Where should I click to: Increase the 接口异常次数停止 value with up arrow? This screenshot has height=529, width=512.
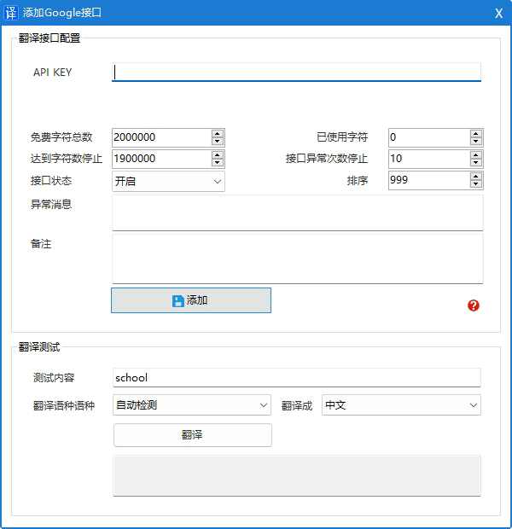click(476, 154)
